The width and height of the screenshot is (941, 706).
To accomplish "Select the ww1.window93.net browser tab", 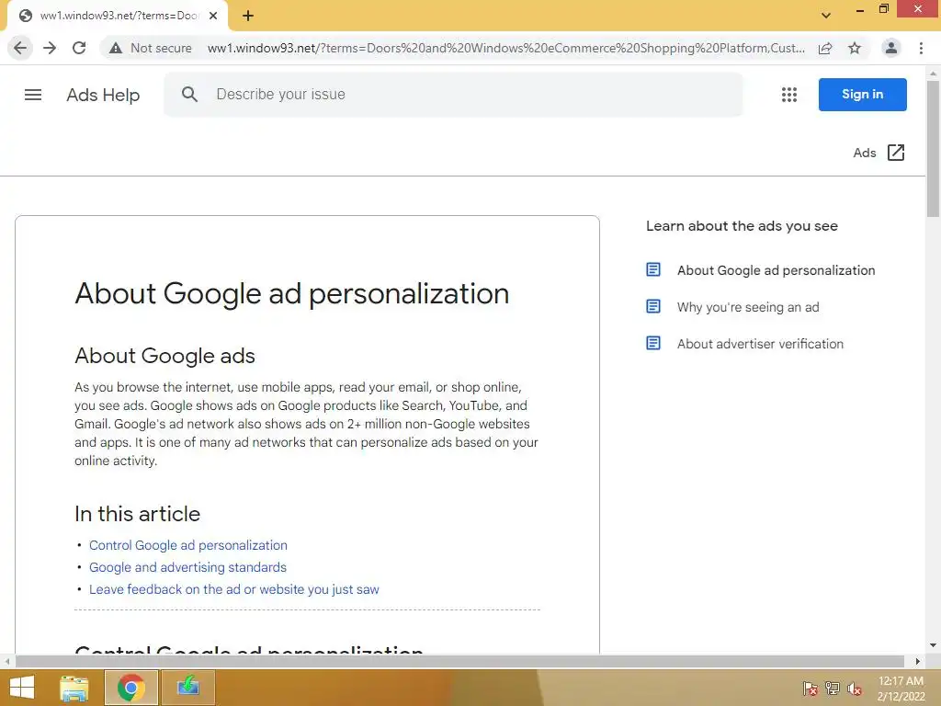I will [x=119, y=16].
